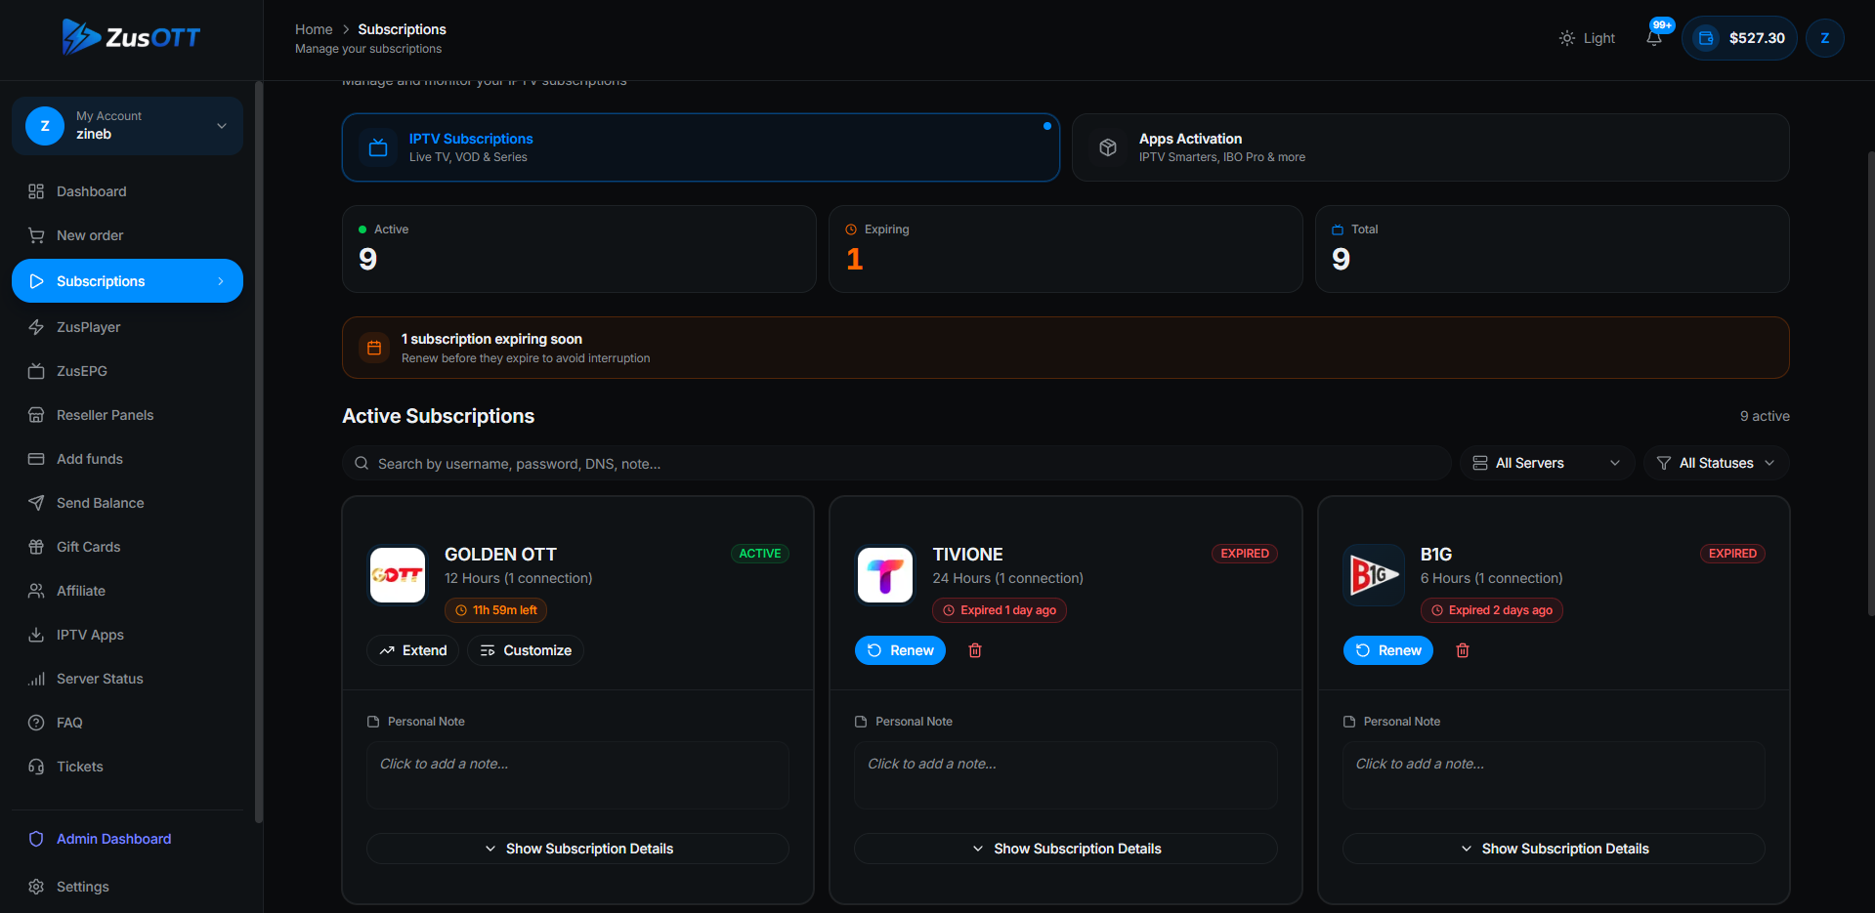
Task: Click the IPTV Apps download icon
Action: [x=36, y=635]
